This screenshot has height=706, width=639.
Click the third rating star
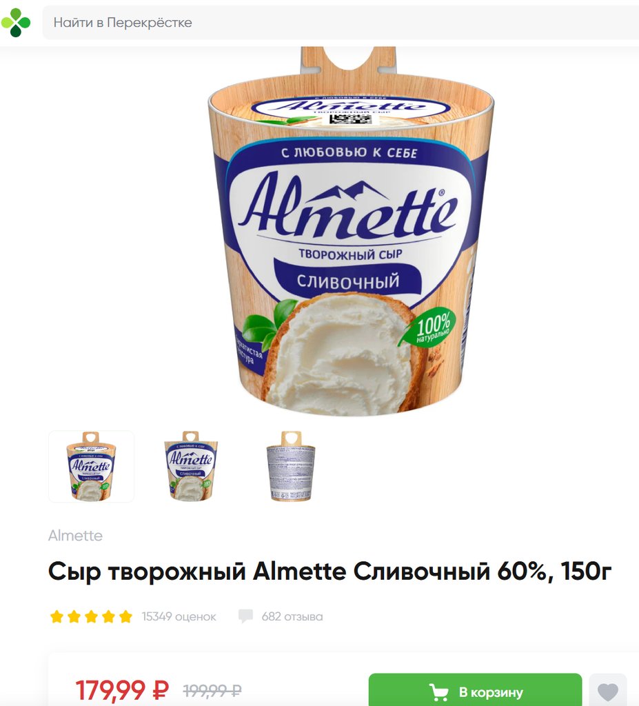pyautogui.click(x=91, y=616)
